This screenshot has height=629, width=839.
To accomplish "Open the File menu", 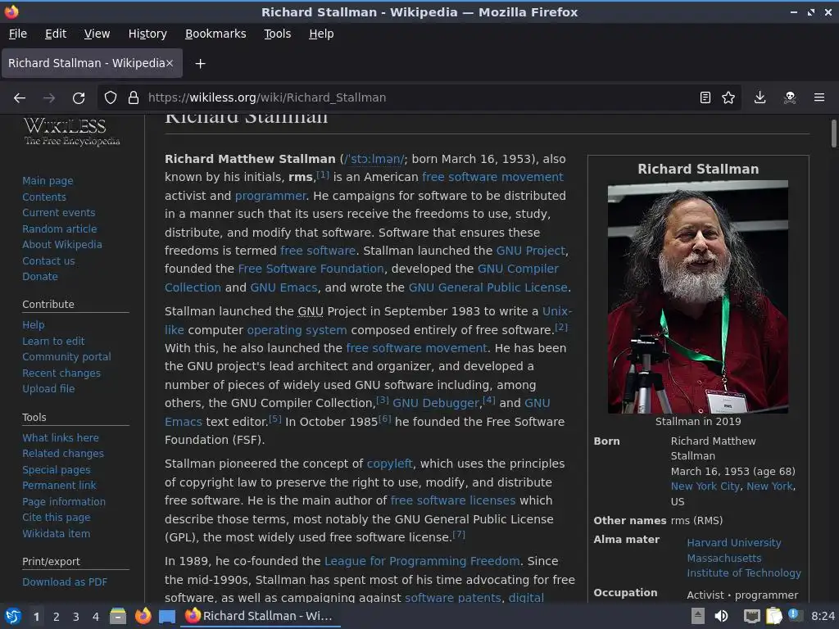I will click(18, 34).
